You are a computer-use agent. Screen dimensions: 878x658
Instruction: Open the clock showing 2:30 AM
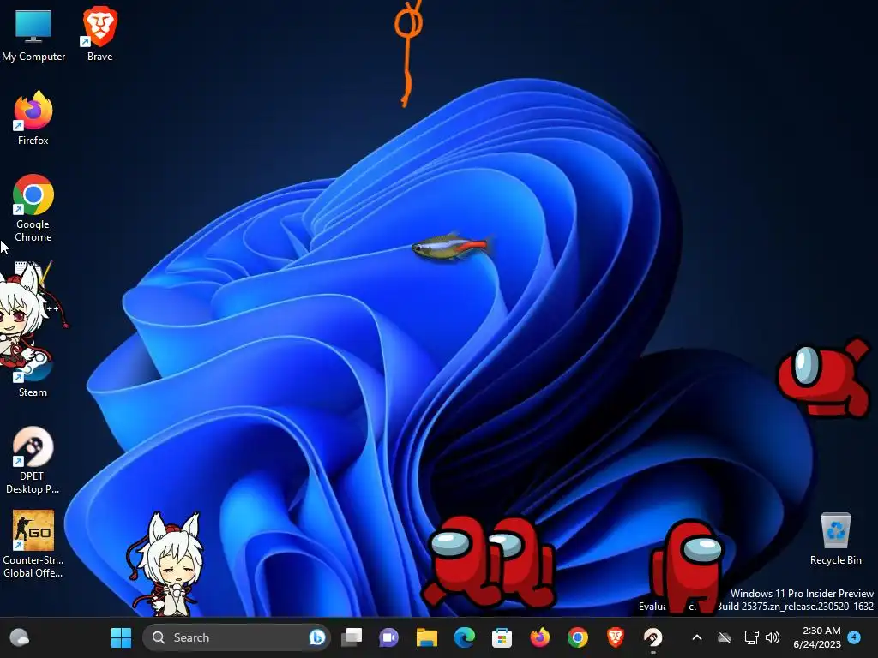(817, 637)
